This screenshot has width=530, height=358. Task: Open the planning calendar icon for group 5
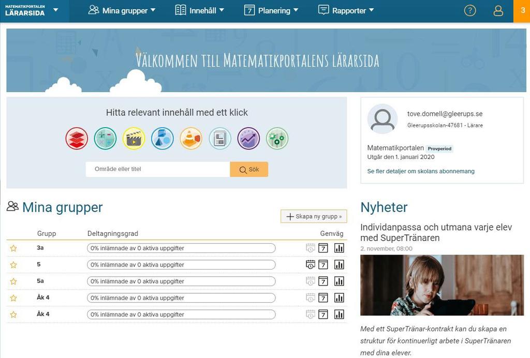click(323, 264)
